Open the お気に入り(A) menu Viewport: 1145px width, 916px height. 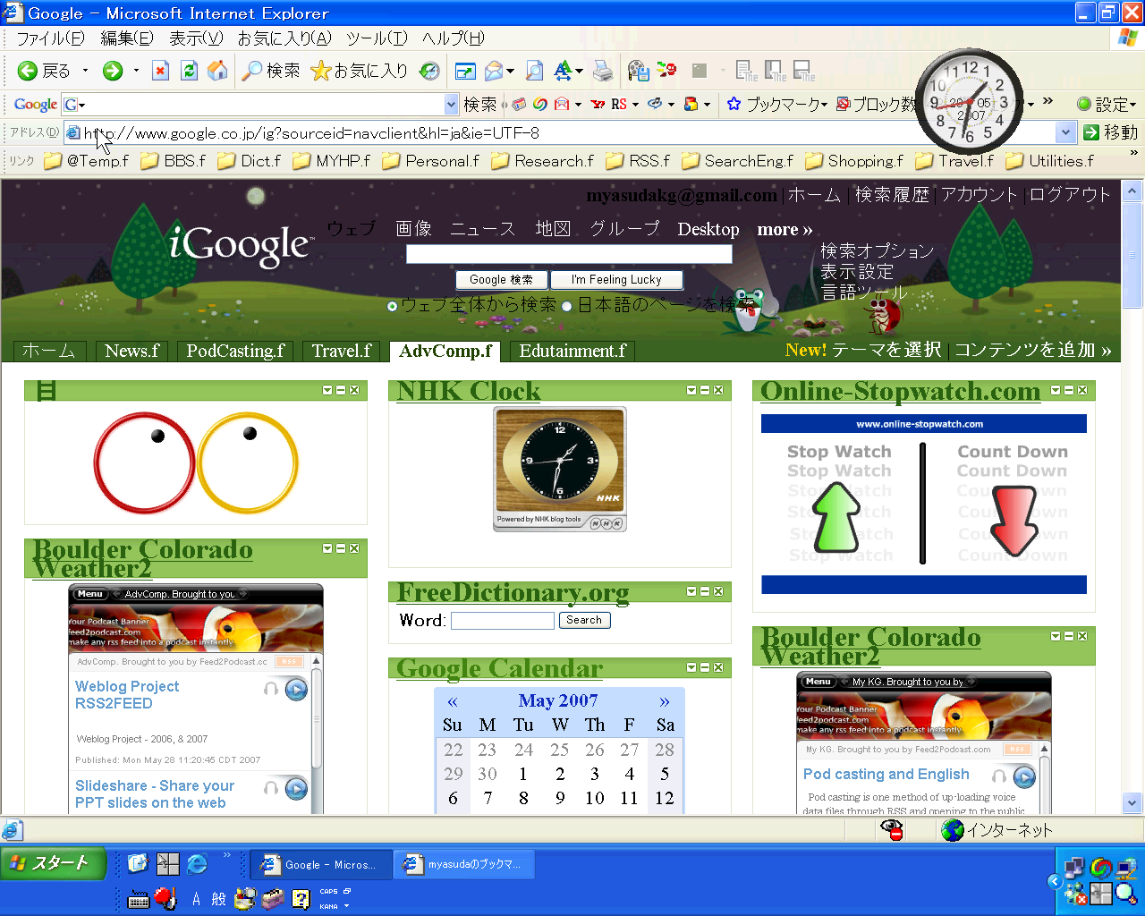point(284,38)
